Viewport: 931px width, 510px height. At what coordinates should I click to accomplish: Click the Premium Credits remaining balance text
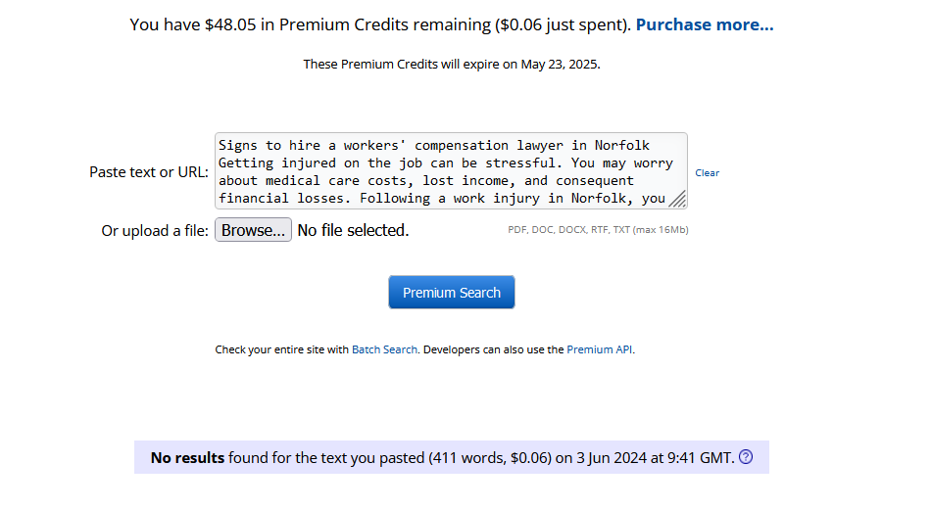tap(380, 24)
